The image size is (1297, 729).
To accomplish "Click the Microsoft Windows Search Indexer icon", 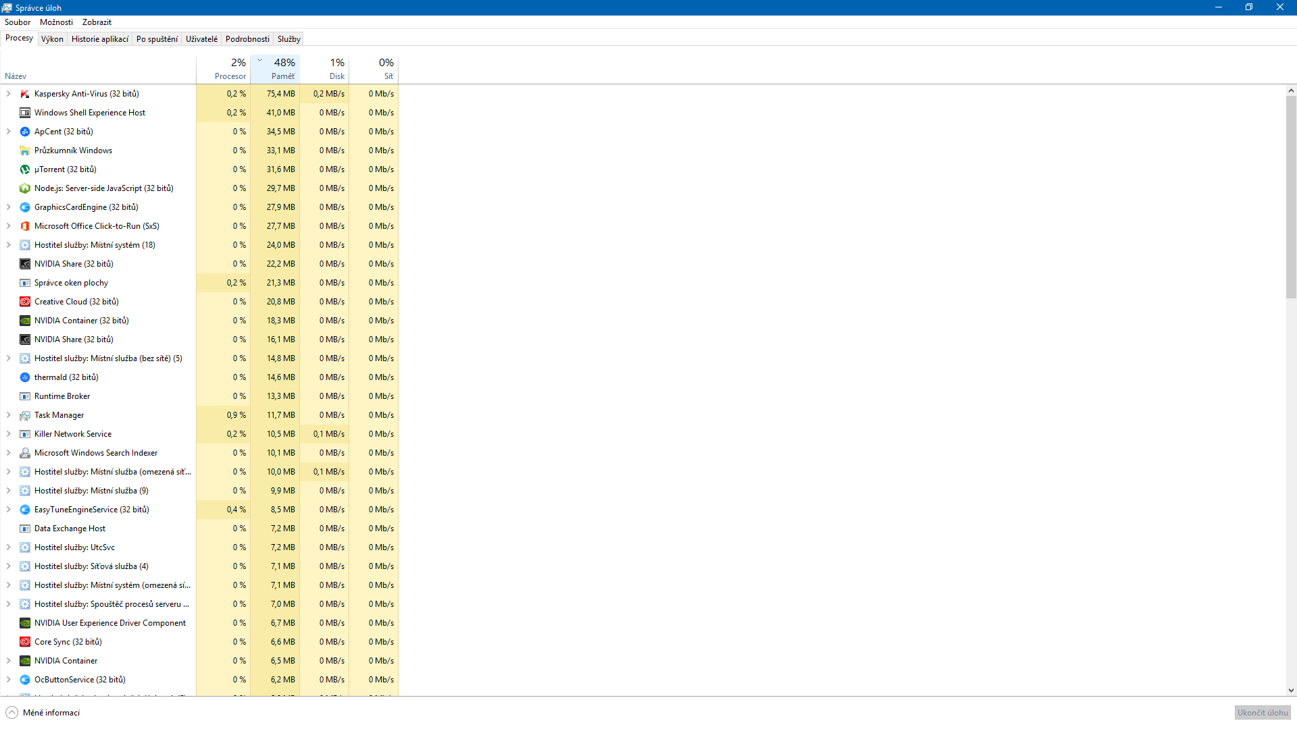I will pos(25,453).
